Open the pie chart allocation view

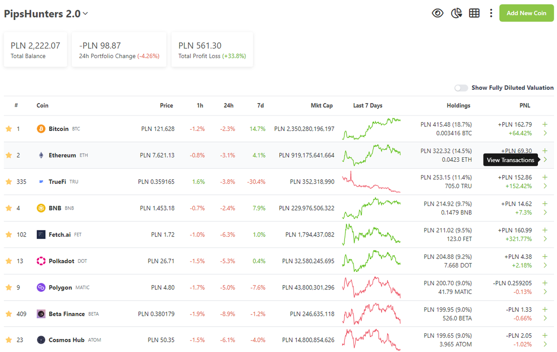(456, 13)
